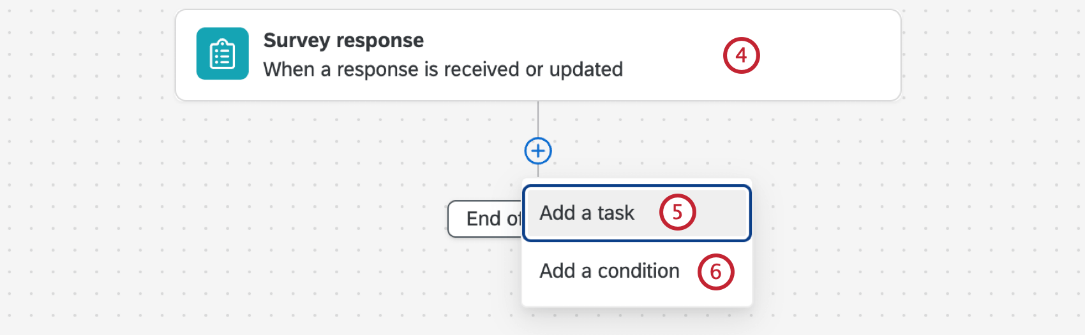Click the End of workflow node
Viewport: 1085px width, 335px height.
pos(485,219)
